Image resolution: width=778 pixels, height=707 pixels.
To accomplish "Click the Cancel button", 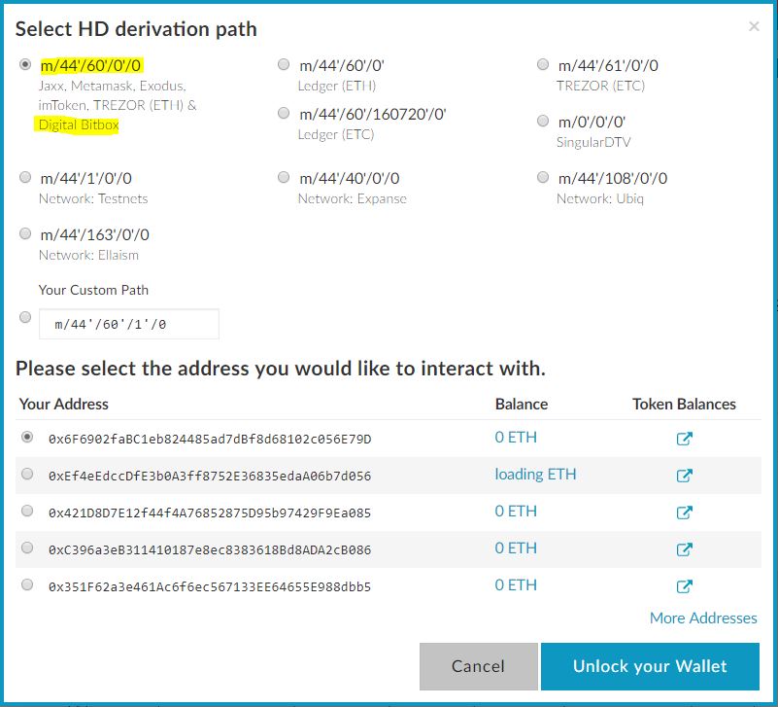I will click(x=478, y=666).
